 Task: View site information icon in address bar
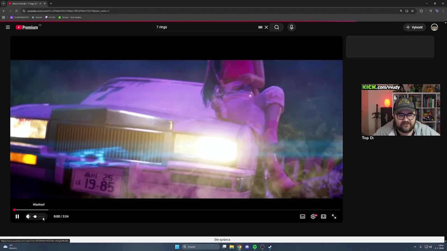[x=24, y=11]
